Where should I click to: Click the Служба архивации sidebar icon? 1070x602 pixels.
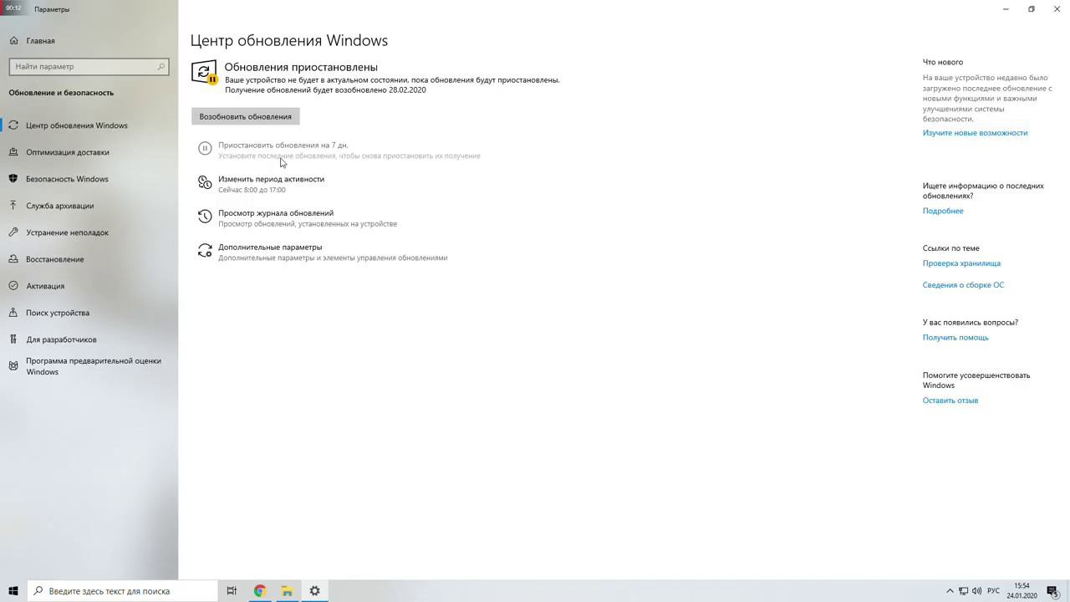point(13,206)
